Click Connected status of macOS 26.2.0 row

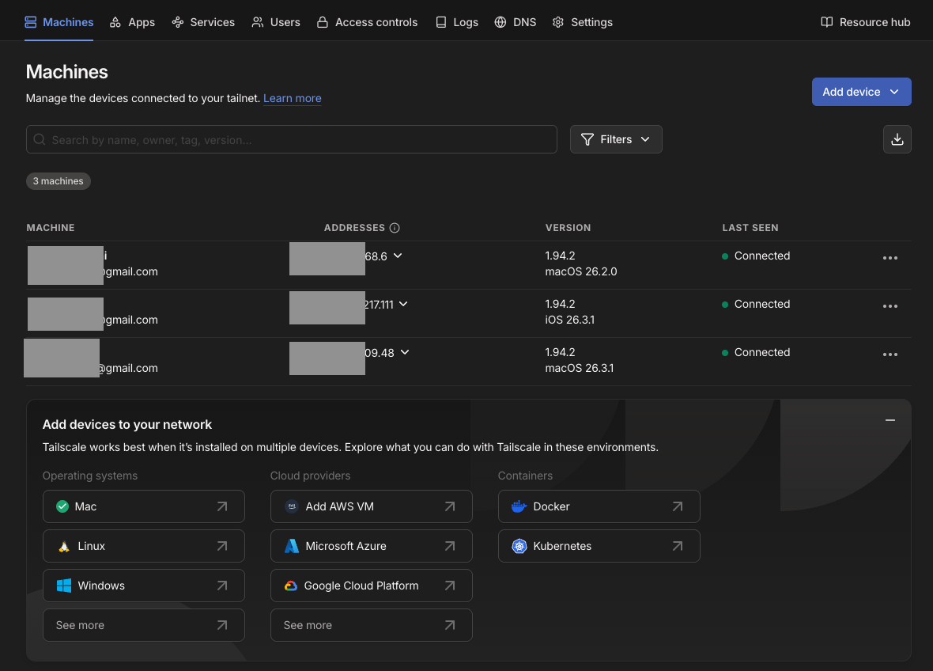756,256
